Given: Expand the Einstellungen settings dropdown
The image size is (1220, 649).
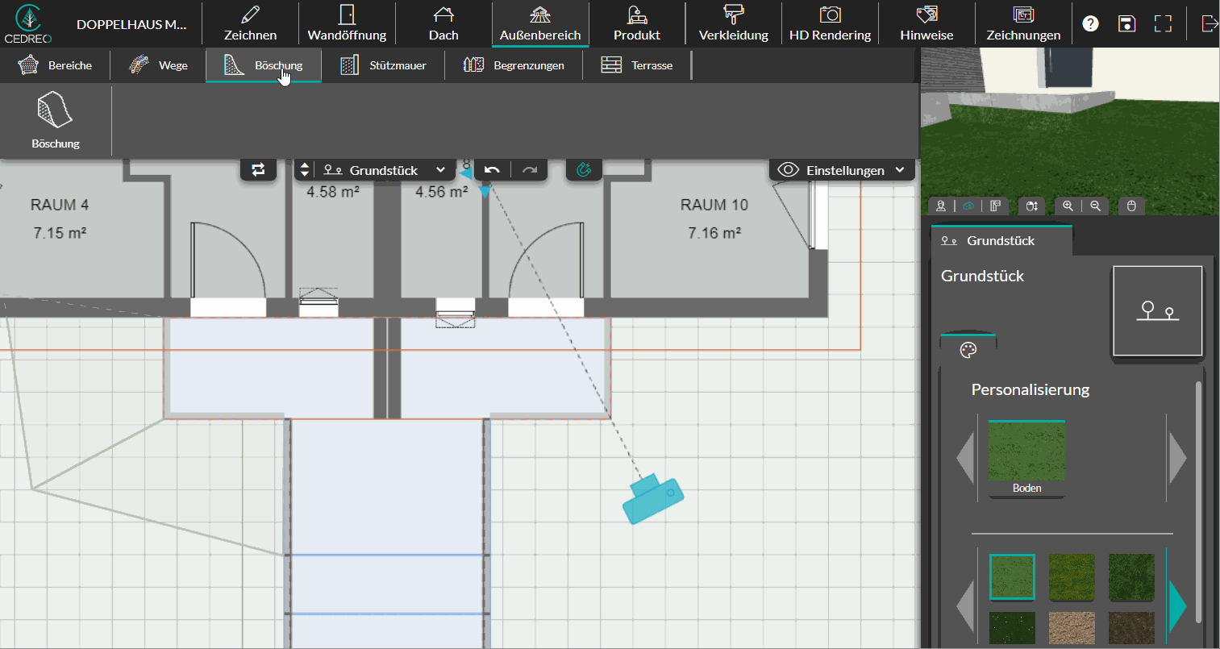Looking at the screenshot, I should [842, 169].
